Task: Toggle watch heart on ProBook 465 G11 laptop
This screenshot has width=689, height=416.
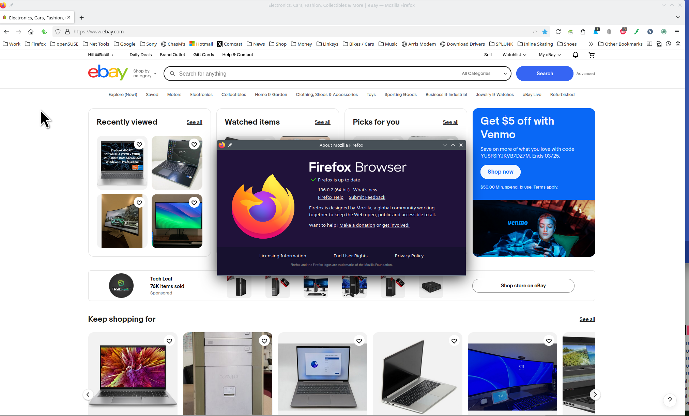Action: (139, 145)
